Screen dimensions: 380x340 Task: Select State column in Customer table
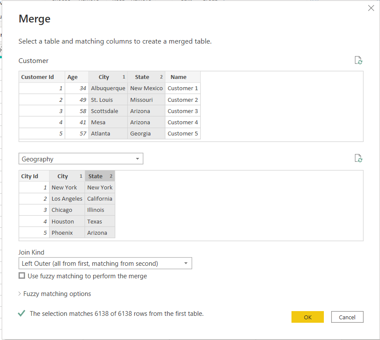coord(146,77)
